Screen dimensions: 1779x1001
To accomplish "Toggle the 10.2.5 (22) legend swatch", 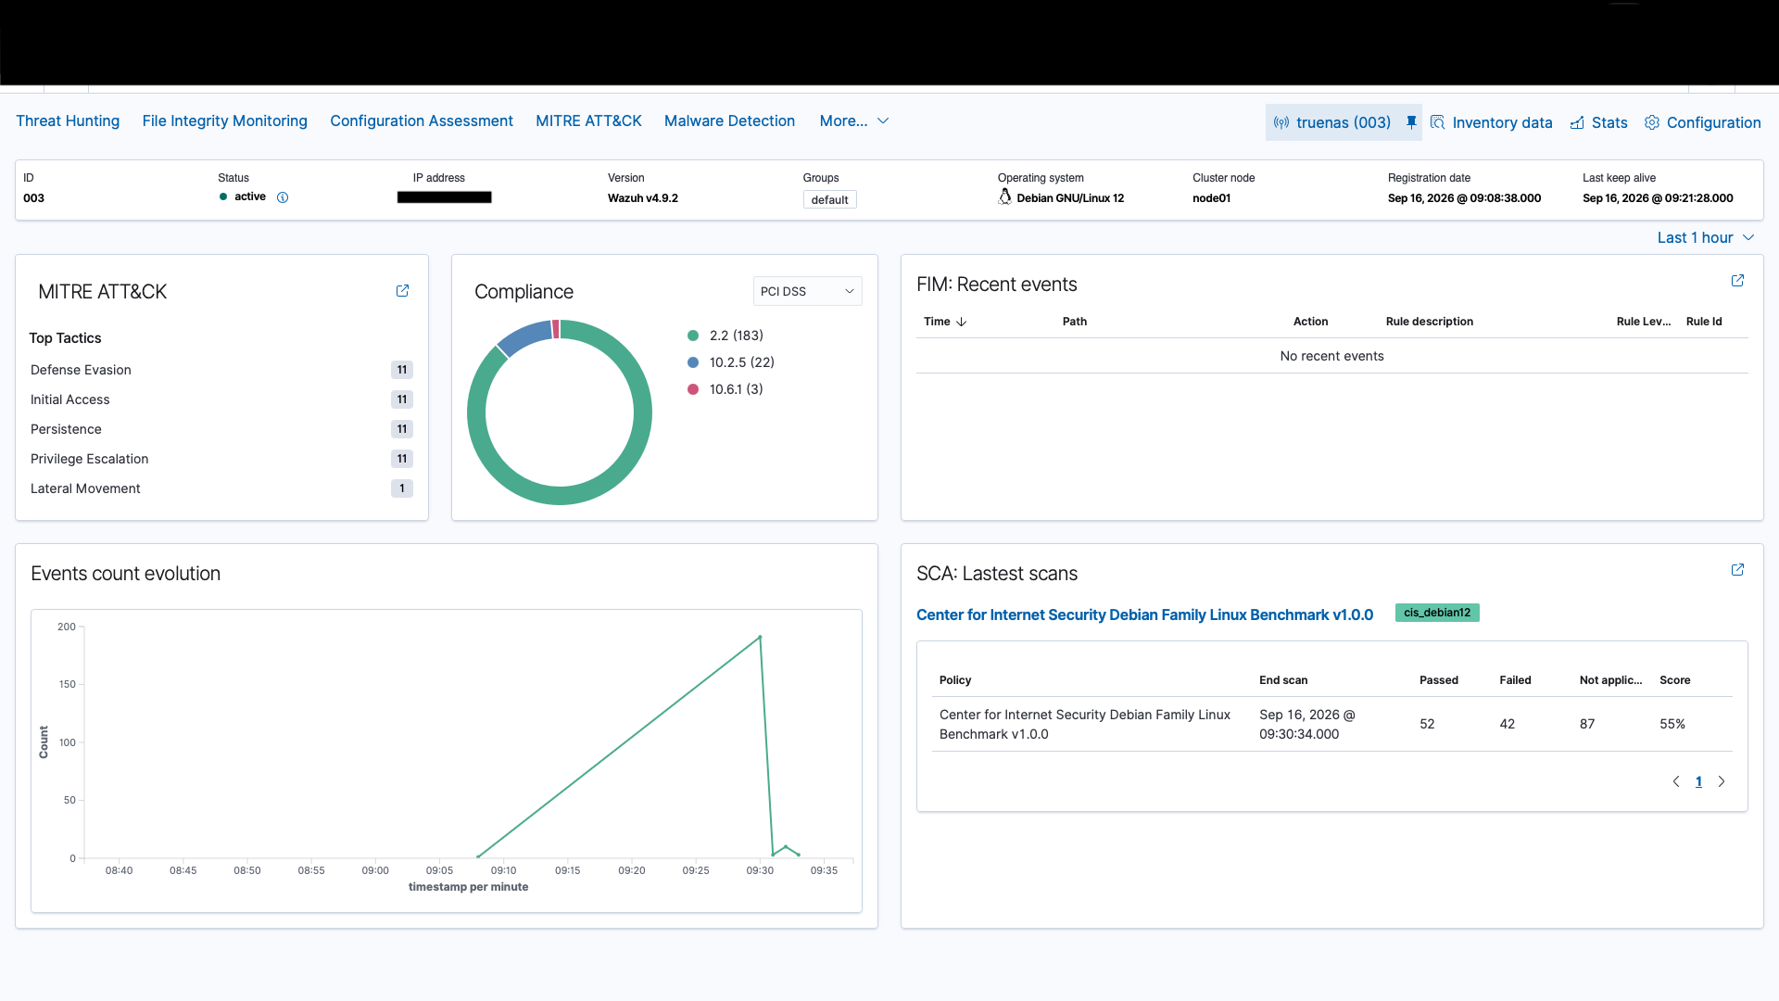I will pyautogui.click(x=693, y=362).
